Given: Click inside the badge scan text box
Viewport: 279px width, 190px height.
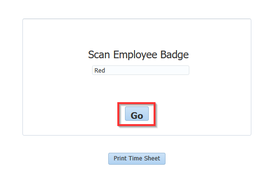Looking at the screenshot, I should click(x=141, y=70).
